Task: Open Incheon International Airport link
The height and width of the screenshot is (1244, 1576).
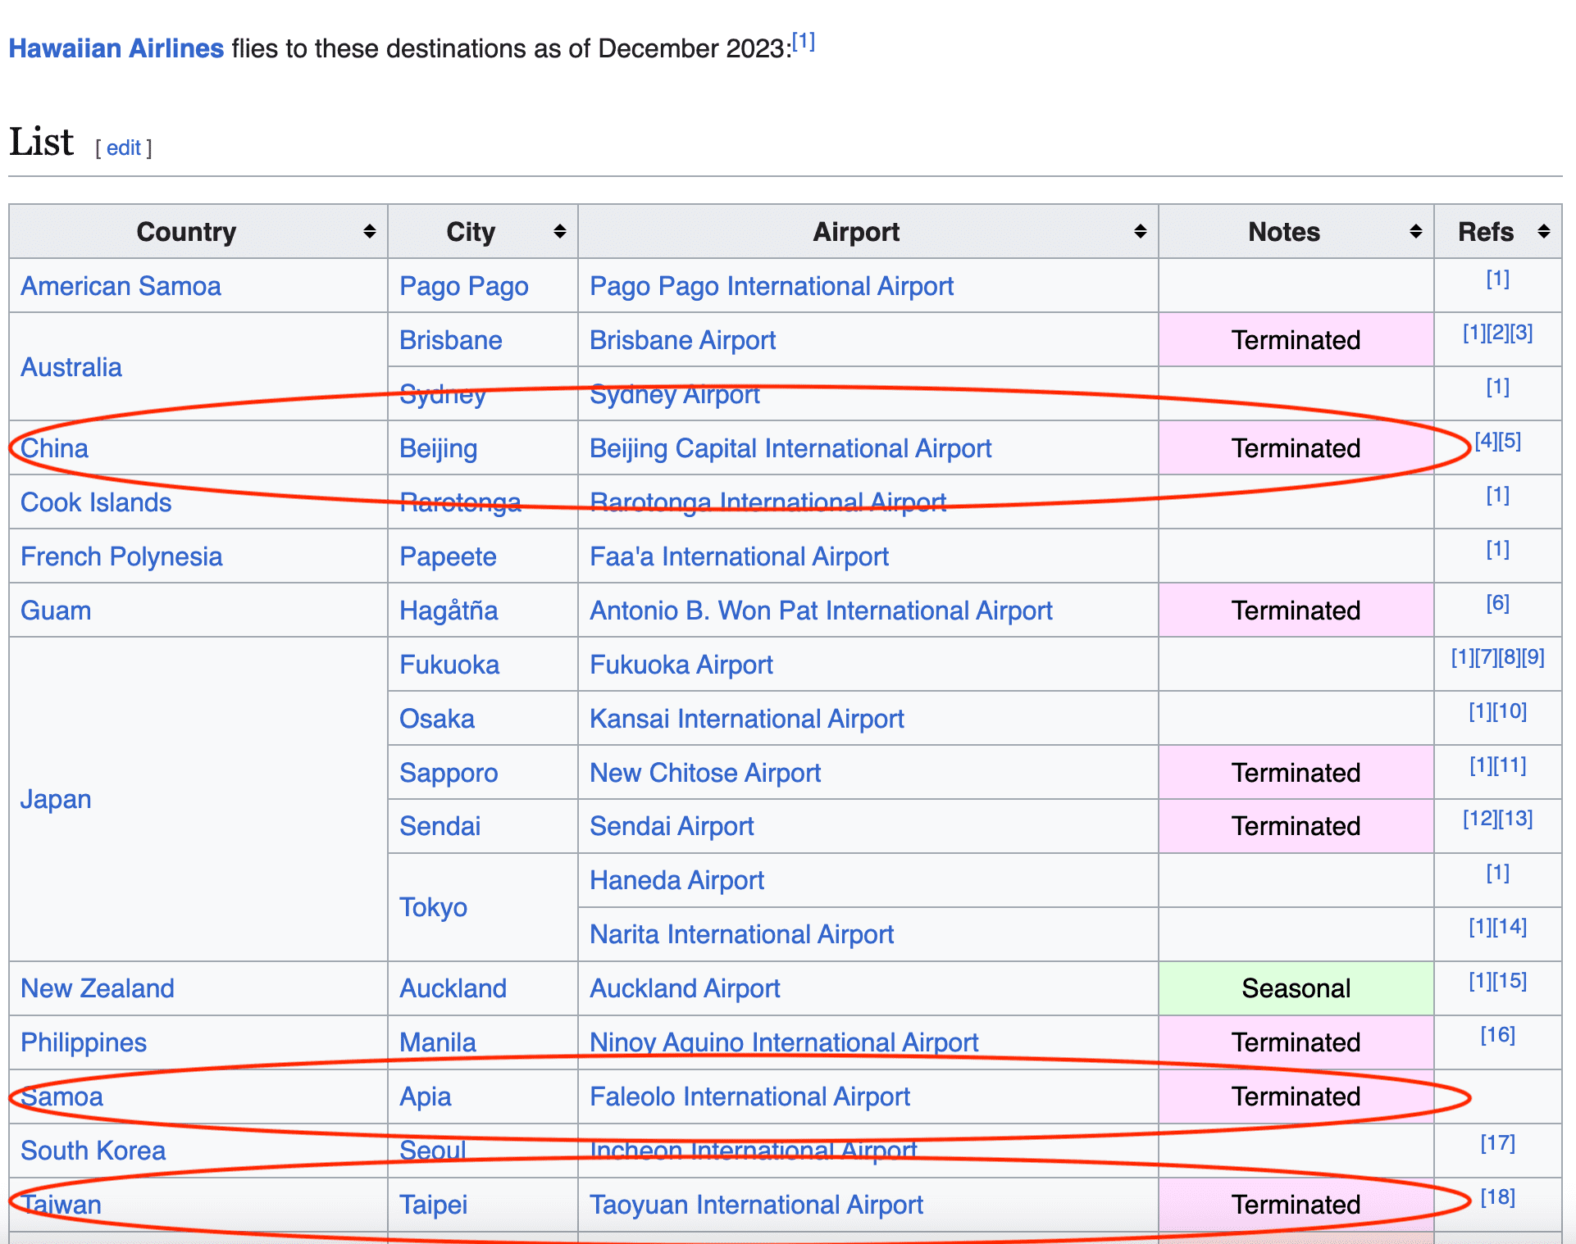Action: point(753,1151)
